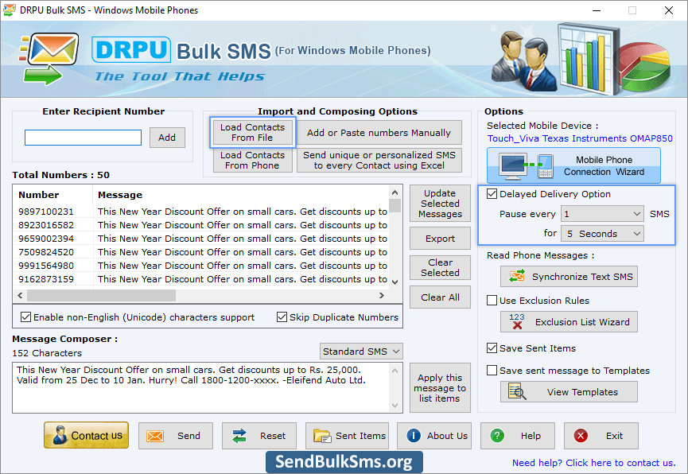
Task: Toggle the Delayed Delivery Option checkbox
Action: pos(492,193)
